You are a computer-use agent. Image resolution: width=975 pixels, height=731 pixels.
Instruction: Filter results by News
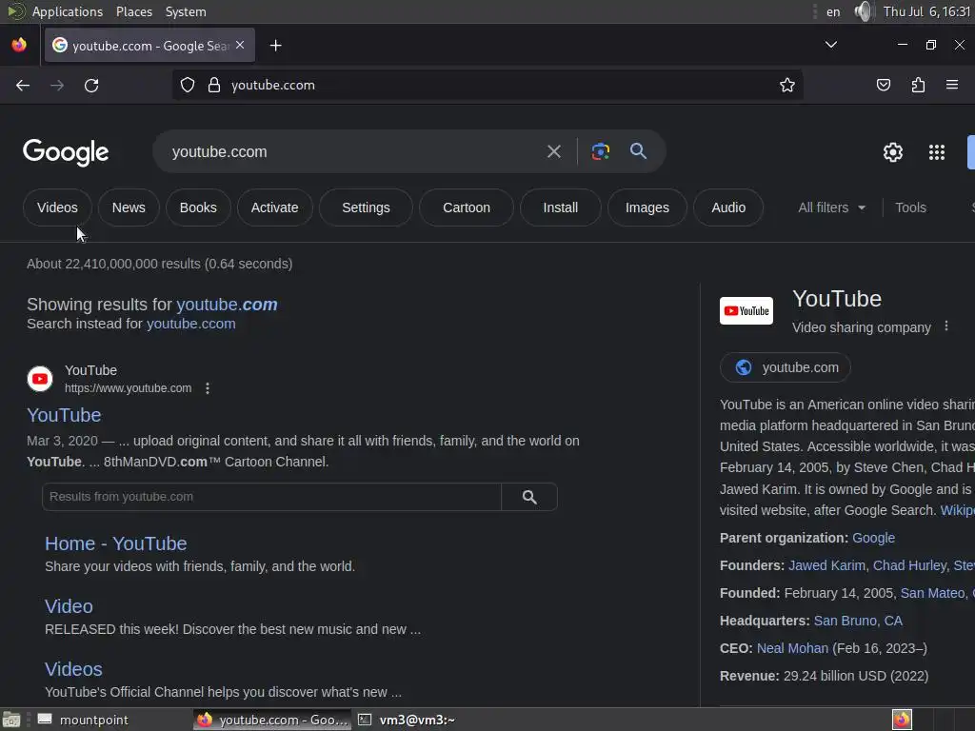pos(129,207)
